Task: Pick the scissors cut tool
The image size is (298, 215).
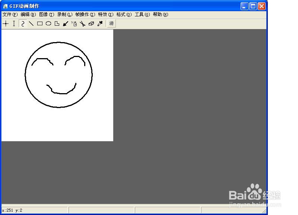Action: point(83,23)
